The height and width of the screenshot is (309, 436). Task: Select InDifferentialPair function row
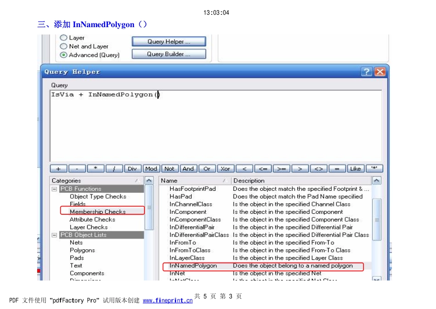266,227
